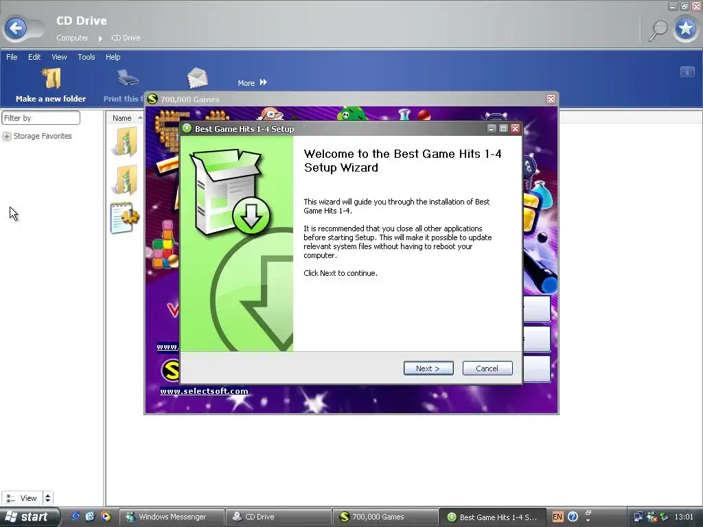Viewport: 703px width, 527px height.
Task: Click the EN language indicator
Action: (557, 517)
